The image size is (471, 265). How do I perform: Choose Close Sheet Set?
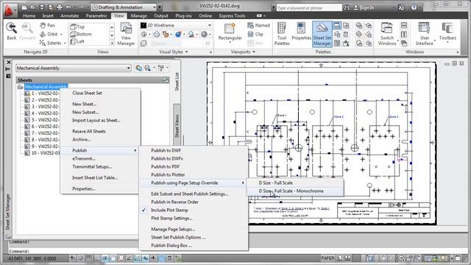87,93
